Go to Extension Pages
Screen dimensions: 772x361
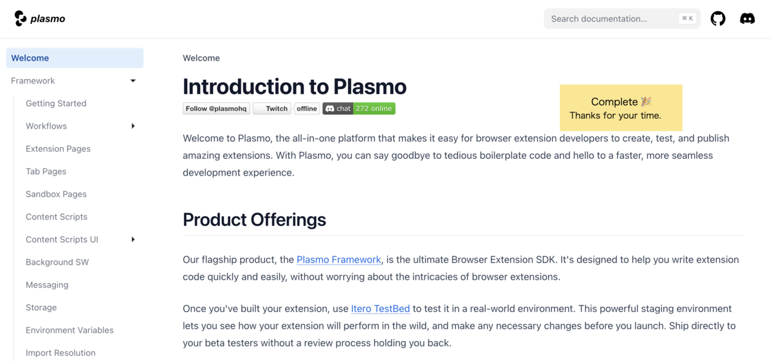pos(58,149)
